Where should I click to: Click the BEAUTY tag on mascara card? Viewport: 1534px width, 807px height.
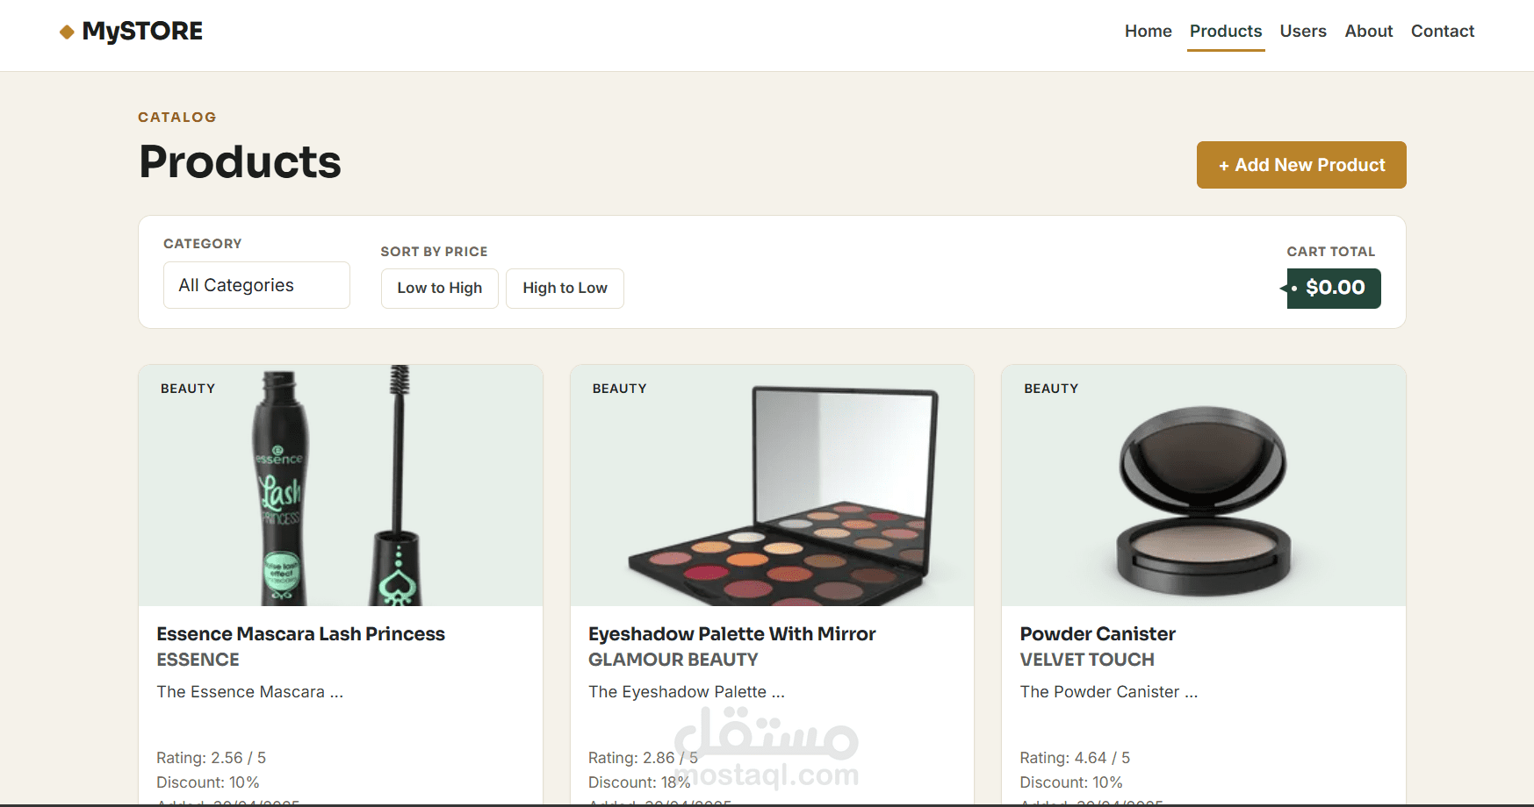[188, 389]
